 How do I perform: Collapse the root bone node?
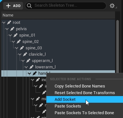coord(4,23)
